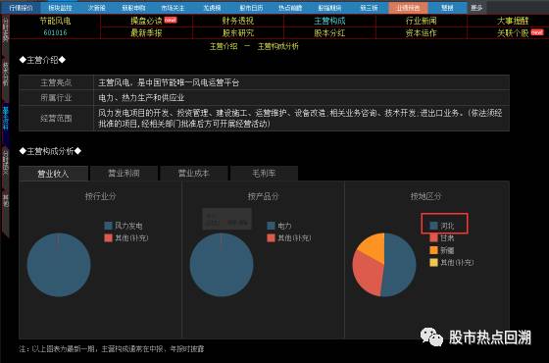The image size is (549, 363).
Task: Click the 按行业分 pie chart
Action: (x=59, y=265)
